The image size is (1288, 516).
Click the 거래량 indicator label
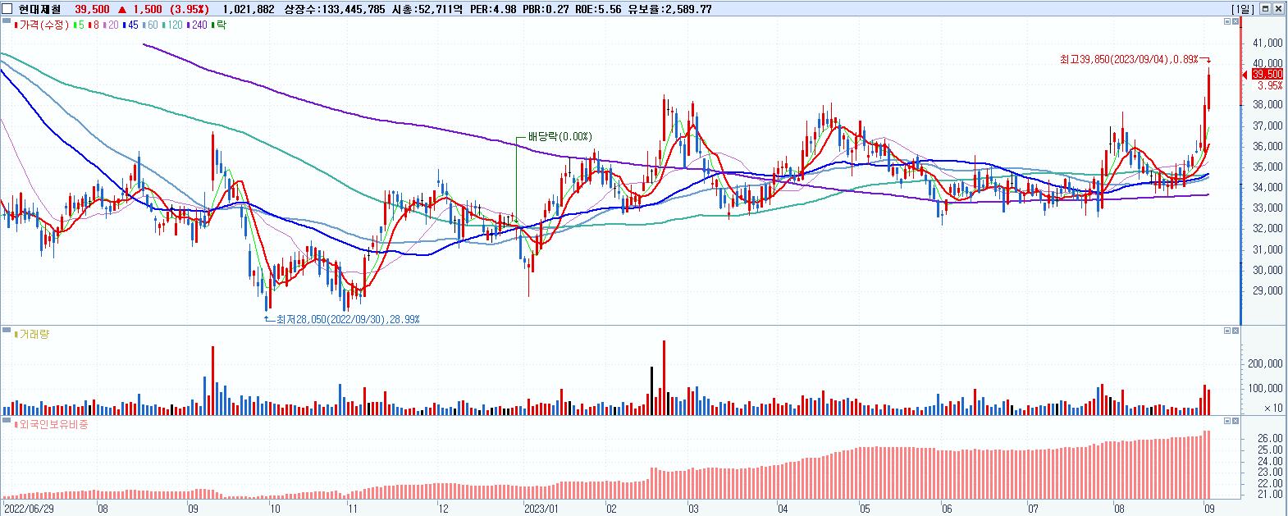[x=31, y=334]
